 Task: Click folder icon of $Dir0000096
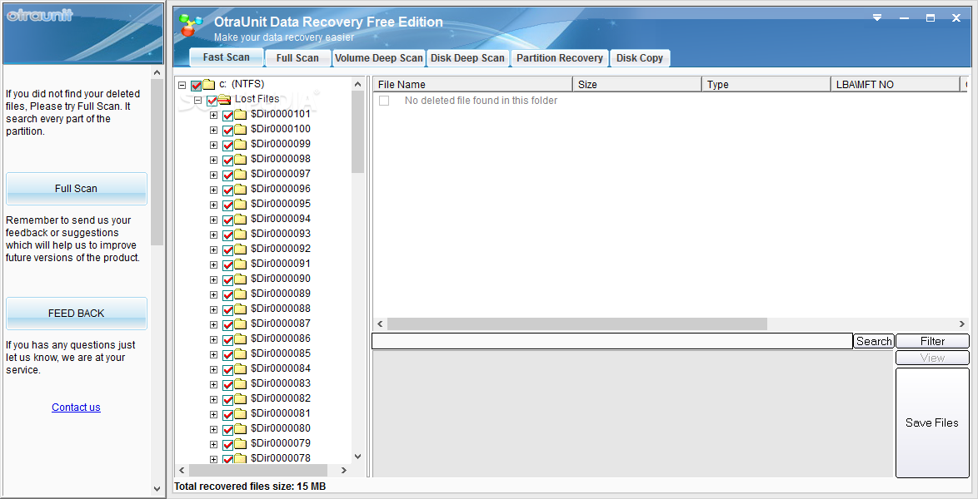(x=241, y=189)
